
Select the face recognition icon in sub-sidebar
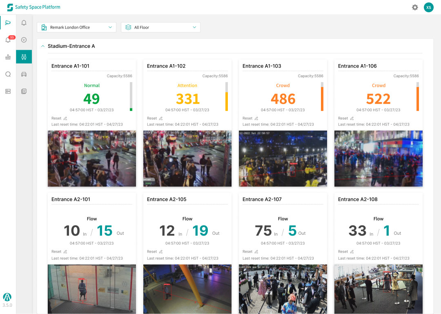(24, 40)
